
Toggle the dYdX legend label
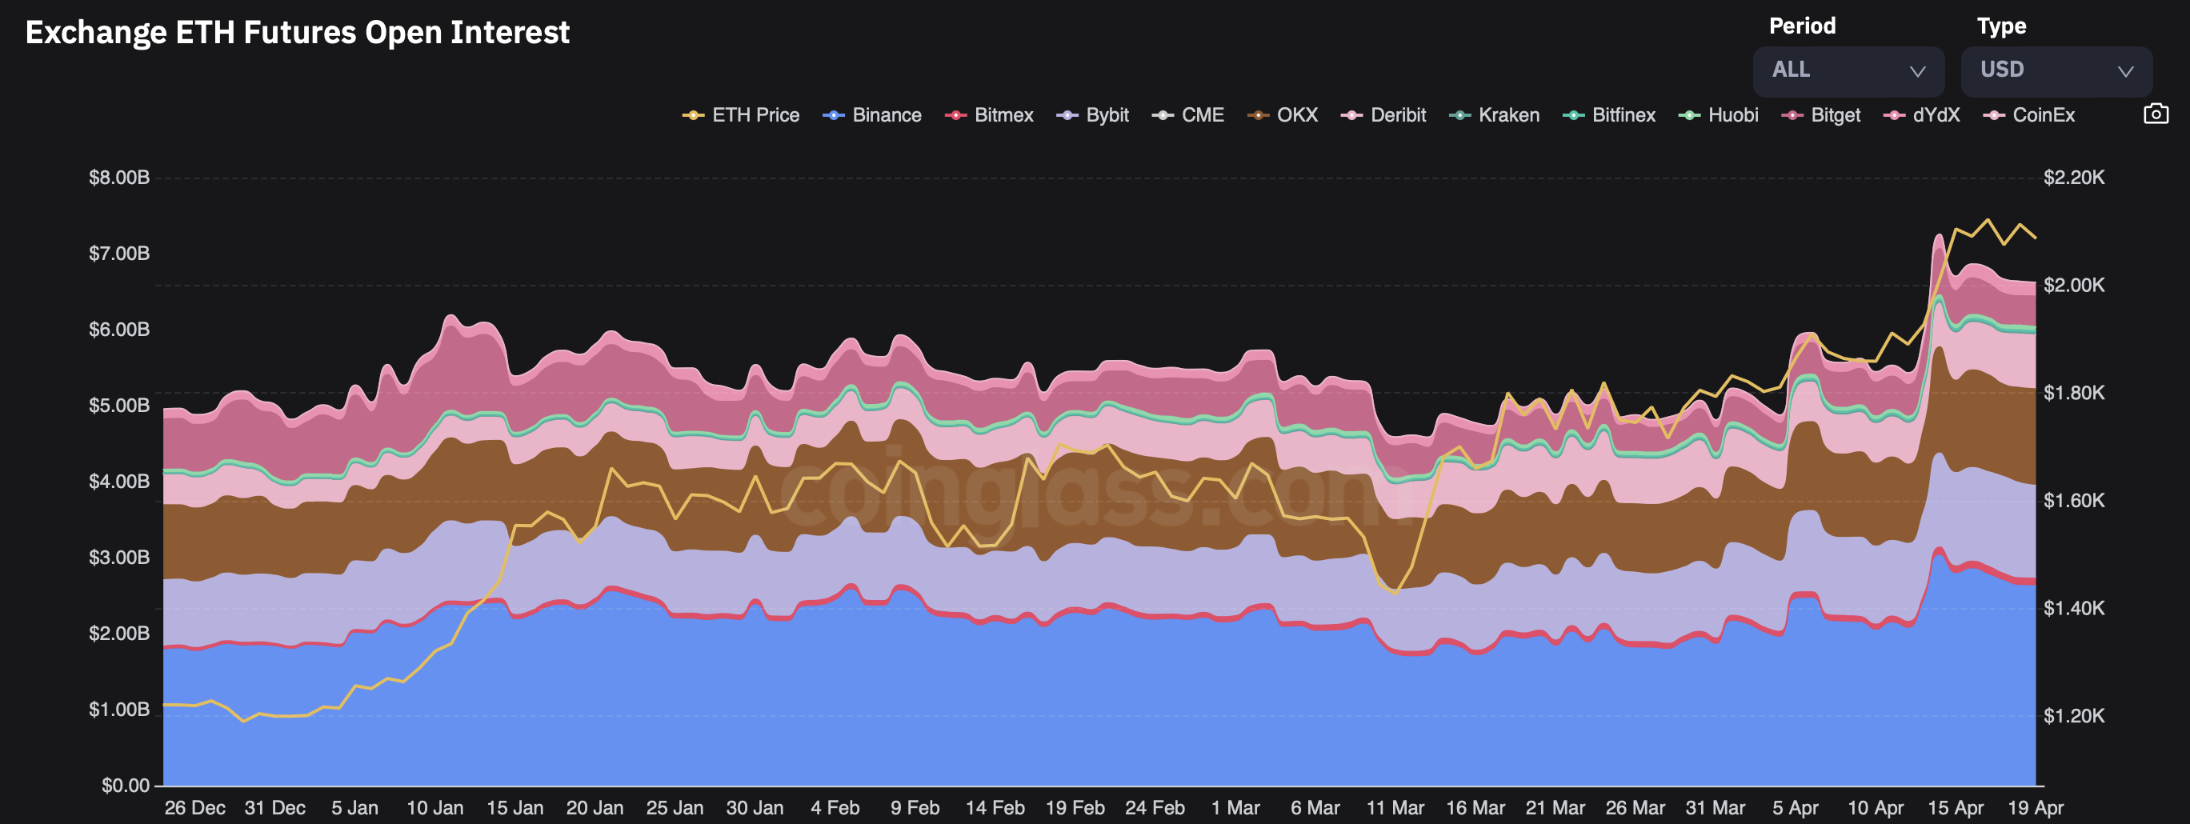coord(1936,116)
